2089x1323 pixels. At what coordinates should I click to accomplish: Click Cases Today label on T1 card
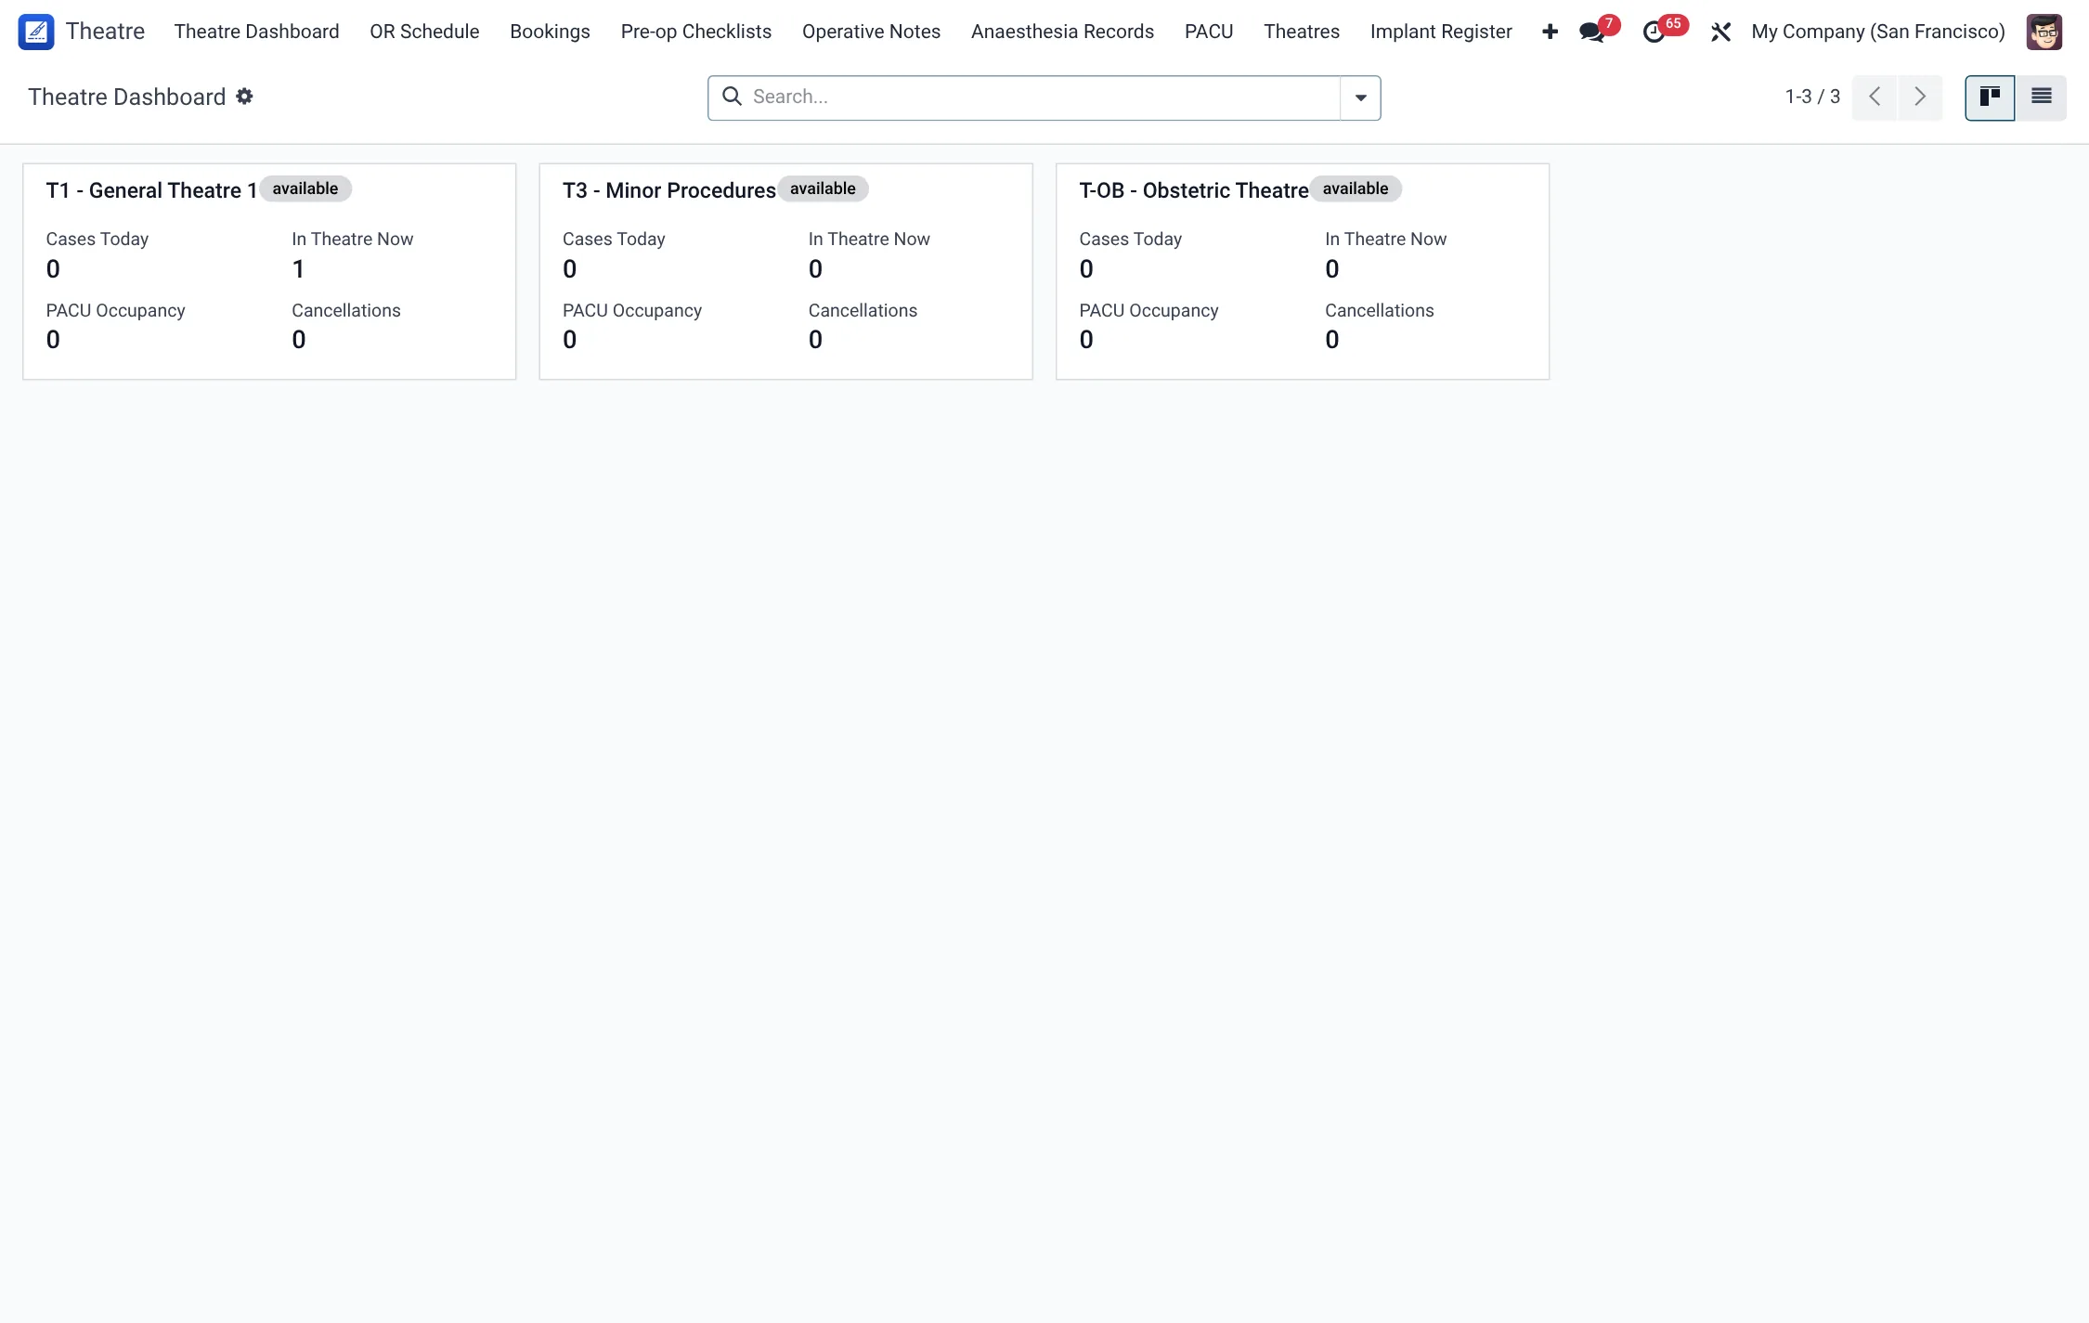coord(97,239)
